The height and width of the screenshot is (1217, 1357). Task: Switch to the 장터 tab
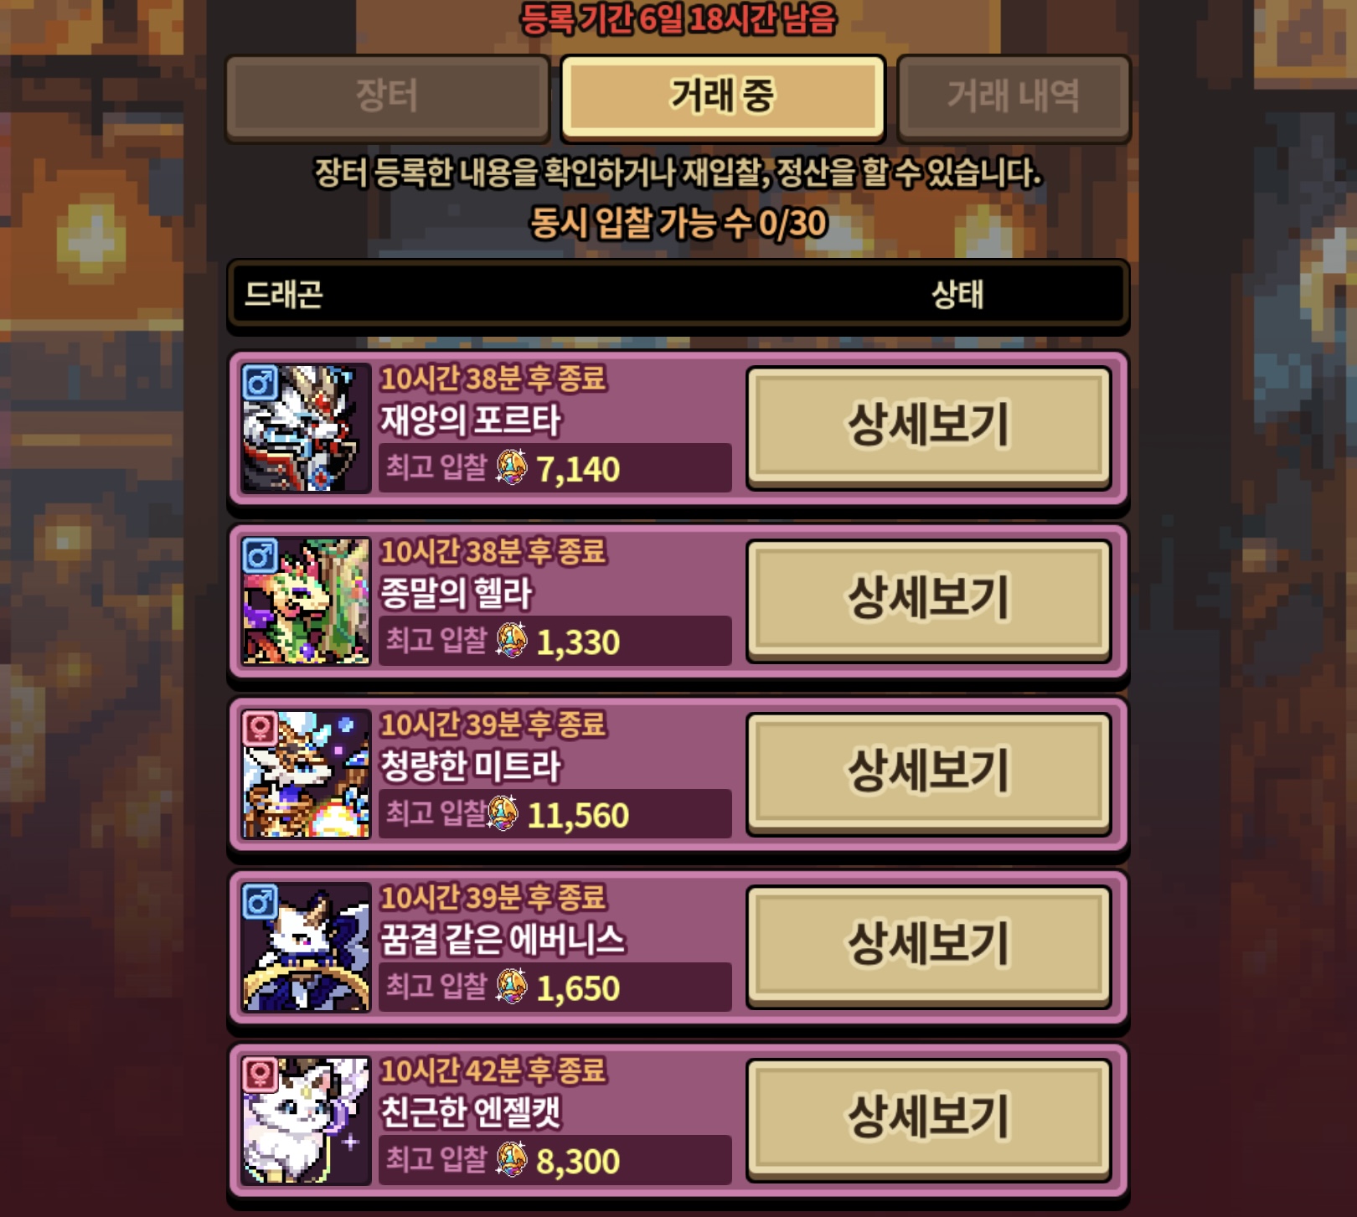pyautogui.click(x=387, y=97)
